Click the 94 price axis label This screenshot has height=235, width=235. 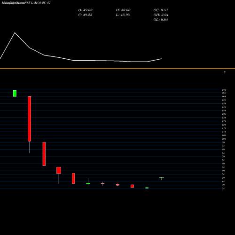click(x=223, y=146)
